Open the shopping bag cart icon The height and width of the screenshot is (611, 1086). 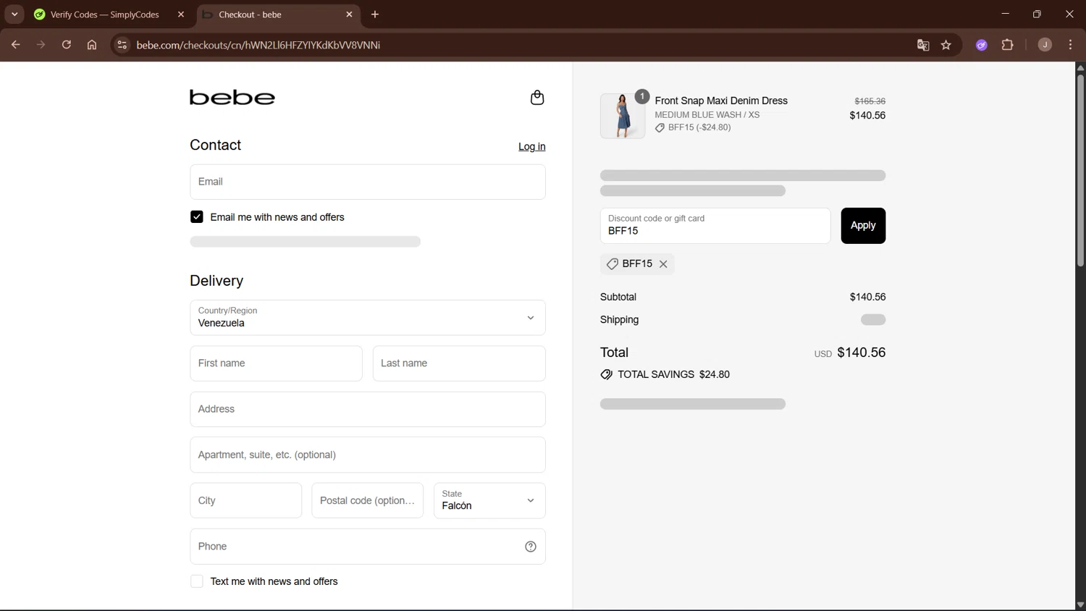coord(537,98)
